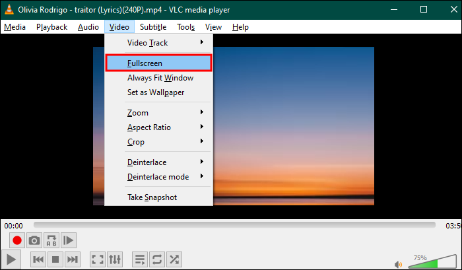This screenshot has width=462, height=270.
Task: Open the View menu
Action: point(213,27)
